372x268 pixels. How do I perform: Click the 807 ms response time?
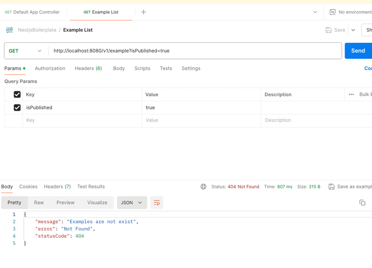point(285,187)
